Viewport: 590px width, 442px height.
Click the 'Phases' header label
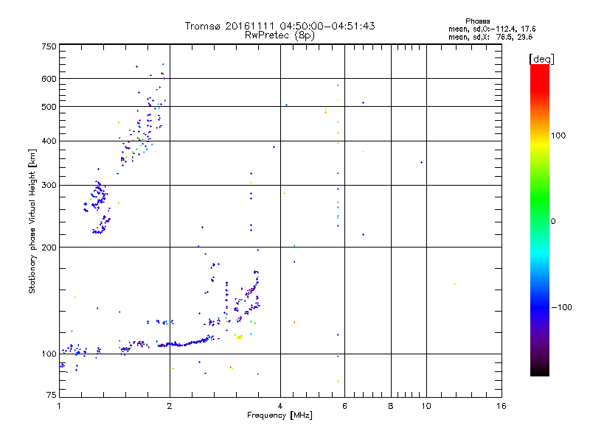[477, 21]
